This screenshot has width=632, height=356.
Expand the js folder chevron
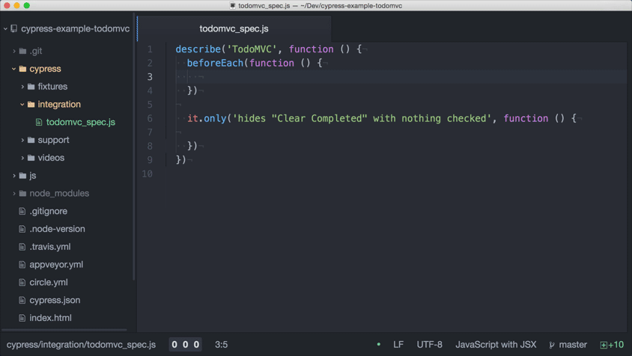14,176
